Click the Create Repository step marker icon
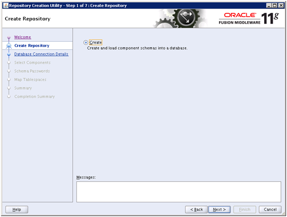This screenshot has height=217, width=287. (9, 46)
